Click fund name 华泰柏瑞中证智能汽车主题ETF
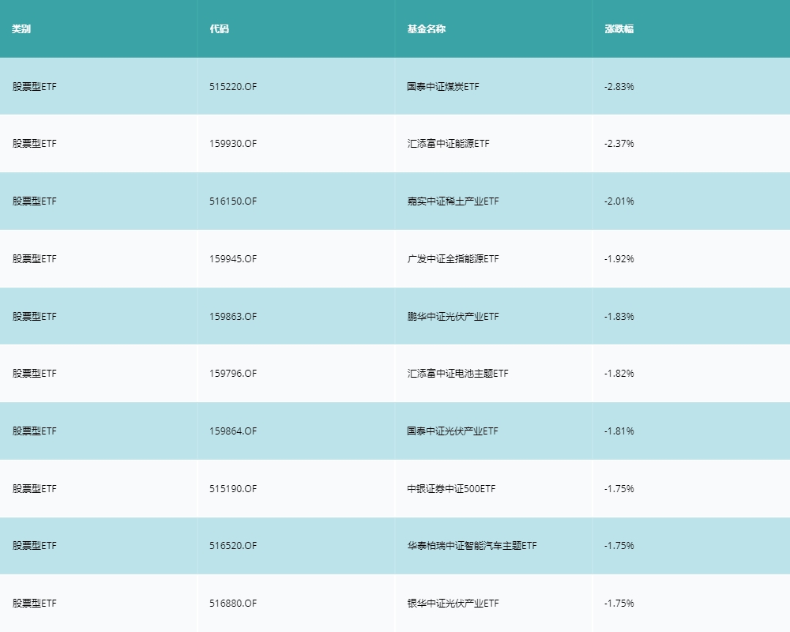Image resolution: width=790 pixels, height=632 pixels. (472, 546)
